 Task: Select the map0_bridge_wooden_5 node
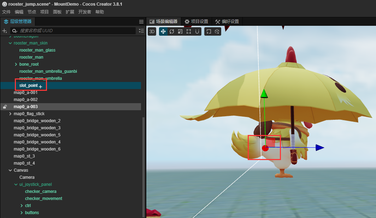click(37, 135)
